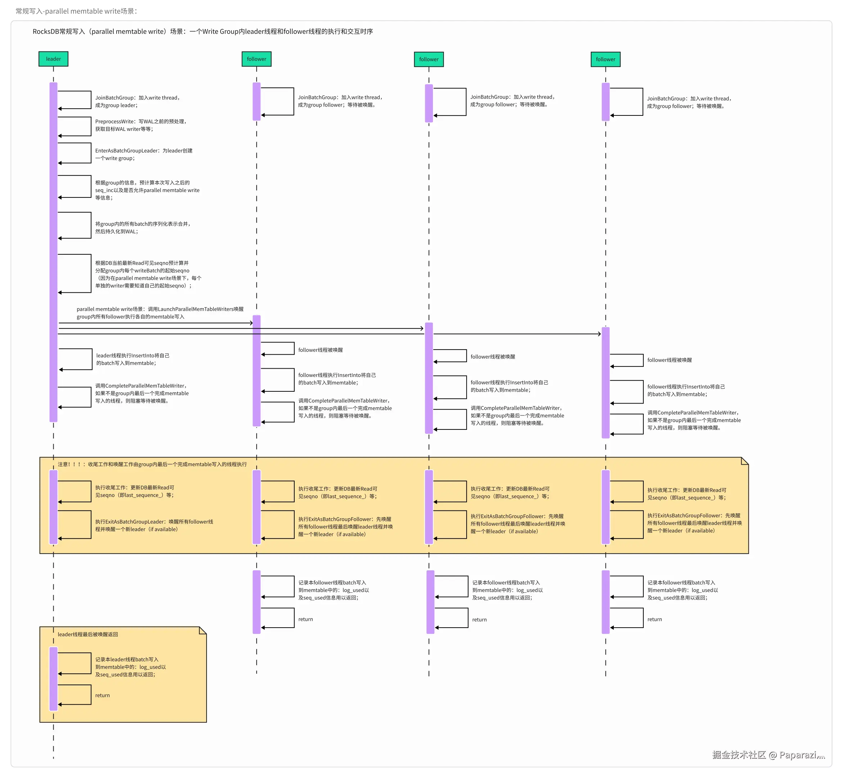The image size is (843, 778).
Task: Click the diagram title starting with RocksDB
Action: click(x=203, y=32)
